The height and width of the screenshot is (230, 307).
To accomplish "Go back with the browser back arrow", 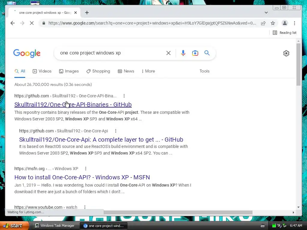I will click(x=13, y=23).
